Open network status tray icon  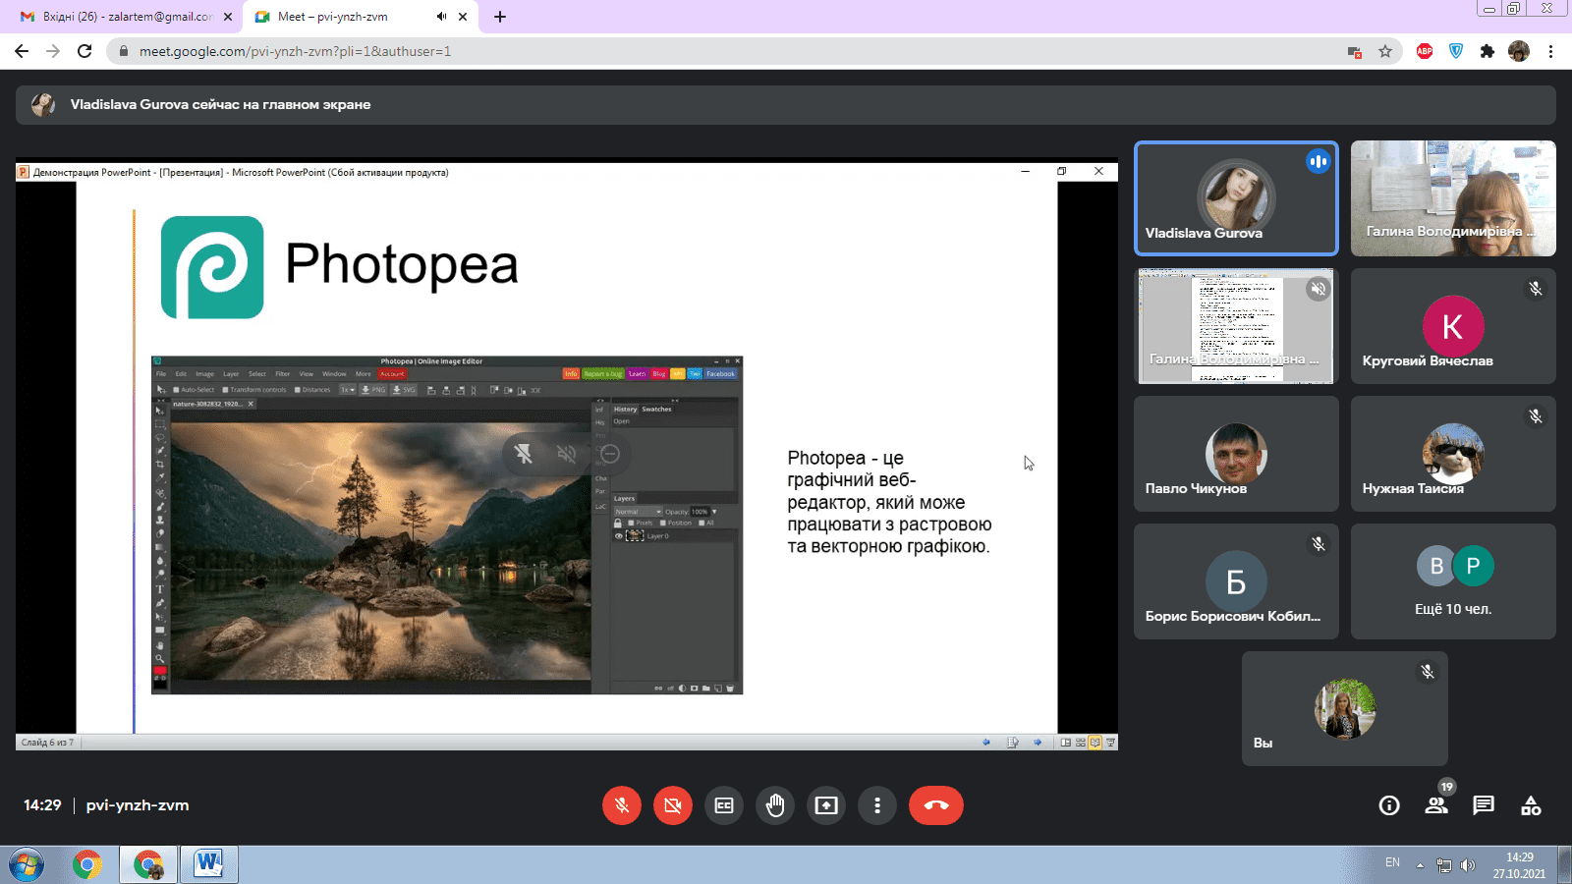(1444, 865)
